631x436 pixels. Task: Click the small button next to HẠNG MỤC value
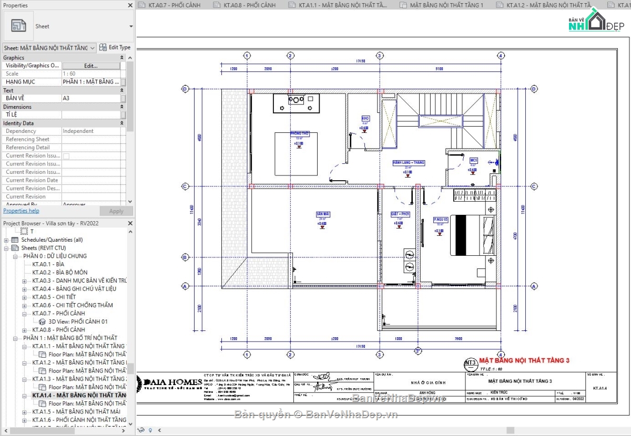coord(123,82)
